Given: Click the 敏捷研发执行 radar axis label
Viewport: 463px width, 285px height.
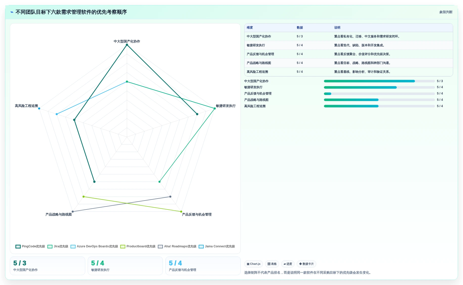Looking at the screenshot, I should (226, 106).
